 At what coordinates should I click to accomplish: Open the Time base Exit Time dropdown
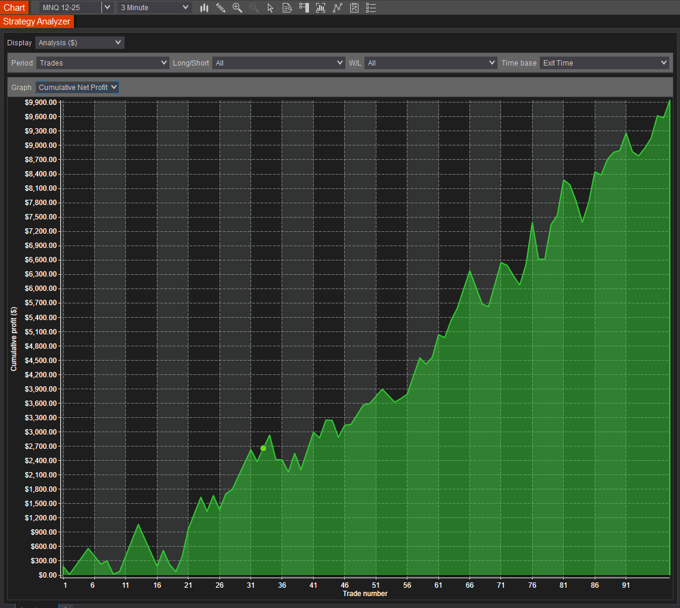(604, 63)
